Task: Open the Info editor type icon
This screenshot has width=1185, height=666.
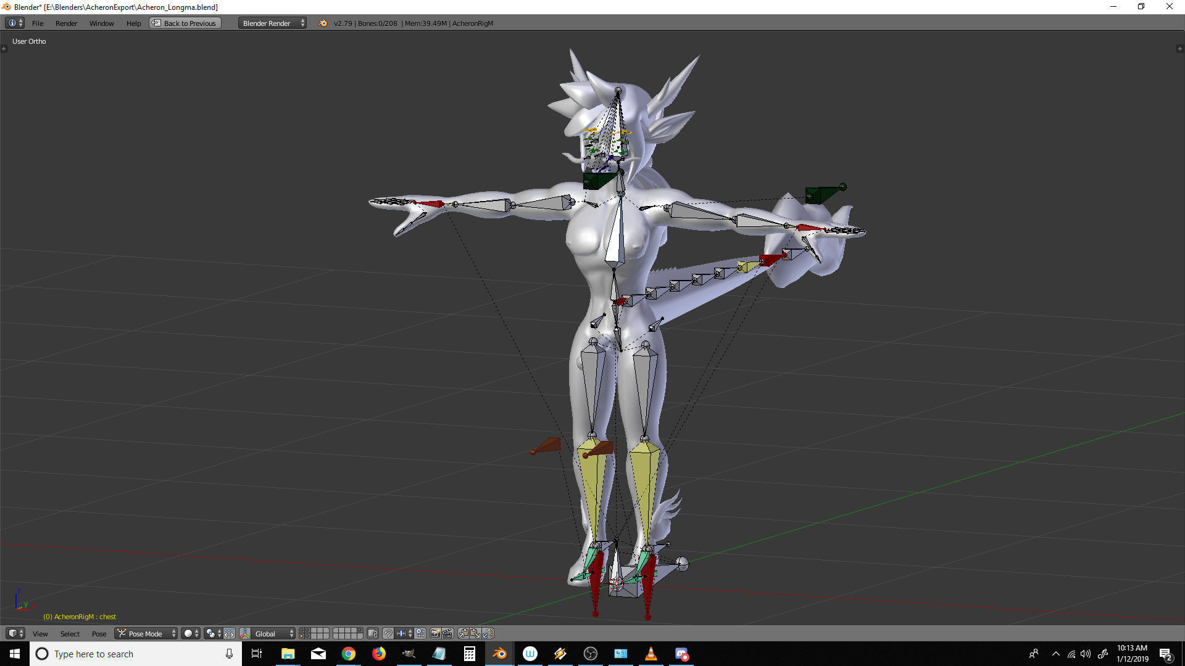Action: pos(15,23)
